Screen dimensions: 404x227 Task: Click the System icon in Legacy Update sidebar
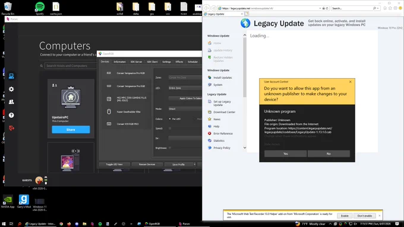tap(210, 85)
